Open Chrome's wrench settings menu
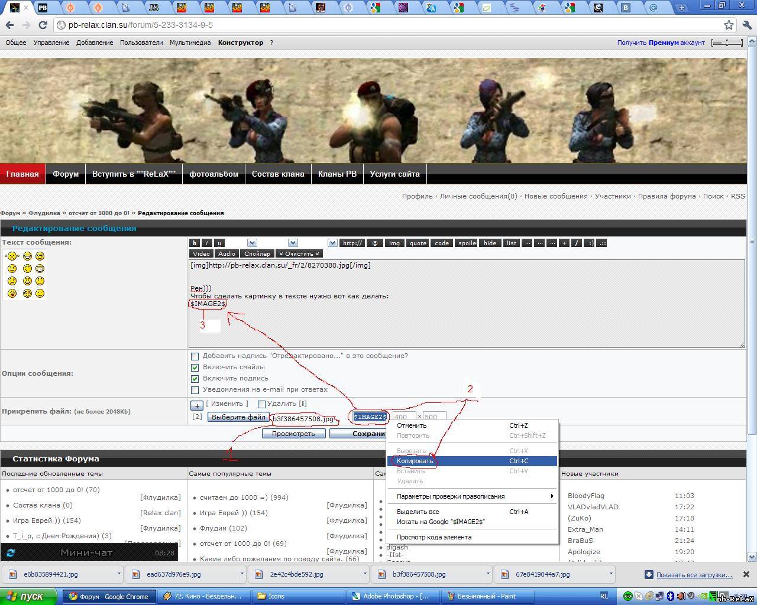This screenshot has height=605, width=757. [747, 25]
